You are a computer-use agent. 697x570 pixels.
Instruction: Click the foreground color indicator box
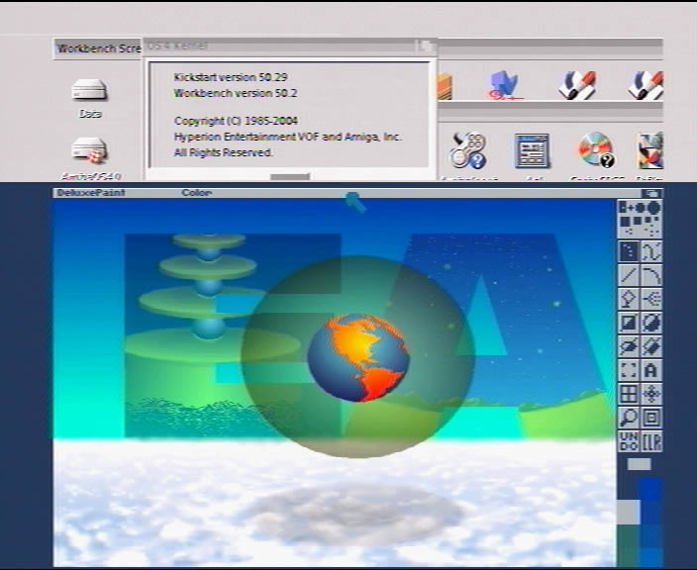pos(640,464)
